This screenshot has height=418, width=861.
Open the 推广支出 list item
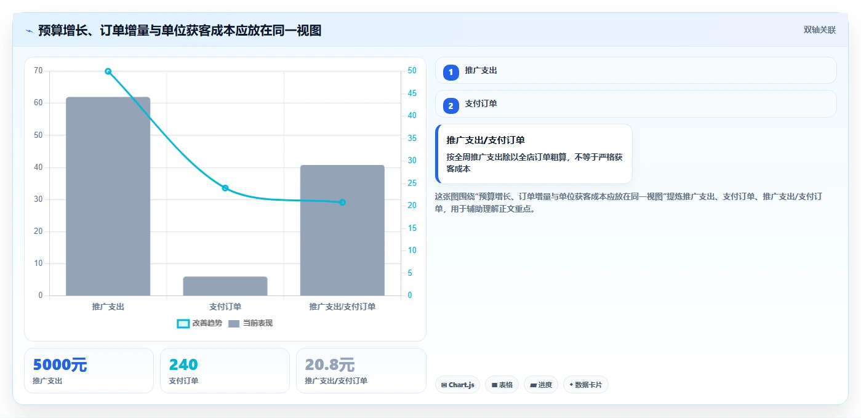tap(636, 70)
